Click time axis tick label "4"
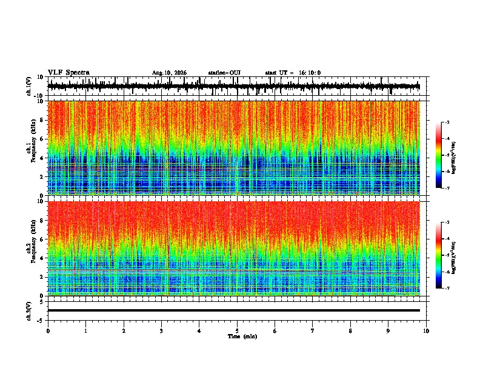The height and width of the screenshot is (371, 480). (x=199, y=331)
